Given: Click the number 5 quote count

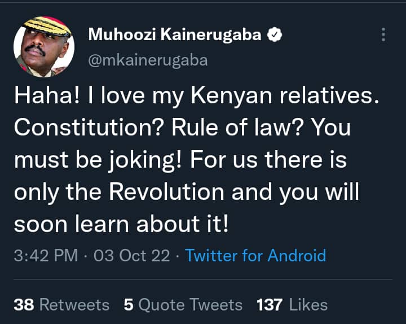Looking at the screenshot, I should (129, 305).
